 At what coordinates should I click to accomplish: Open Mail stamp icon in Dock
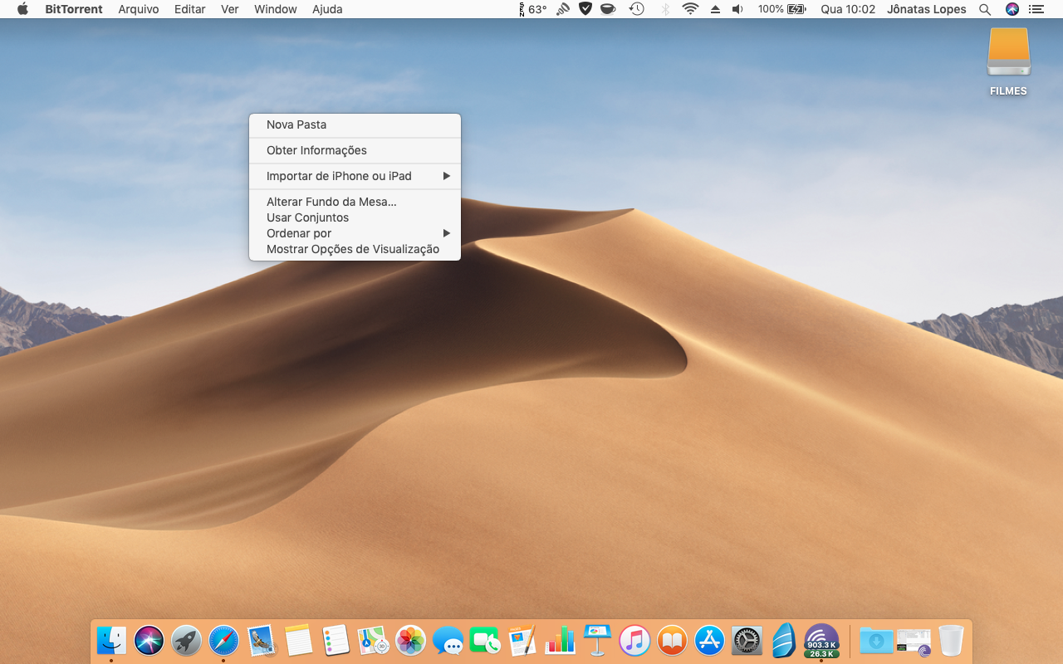261,640
